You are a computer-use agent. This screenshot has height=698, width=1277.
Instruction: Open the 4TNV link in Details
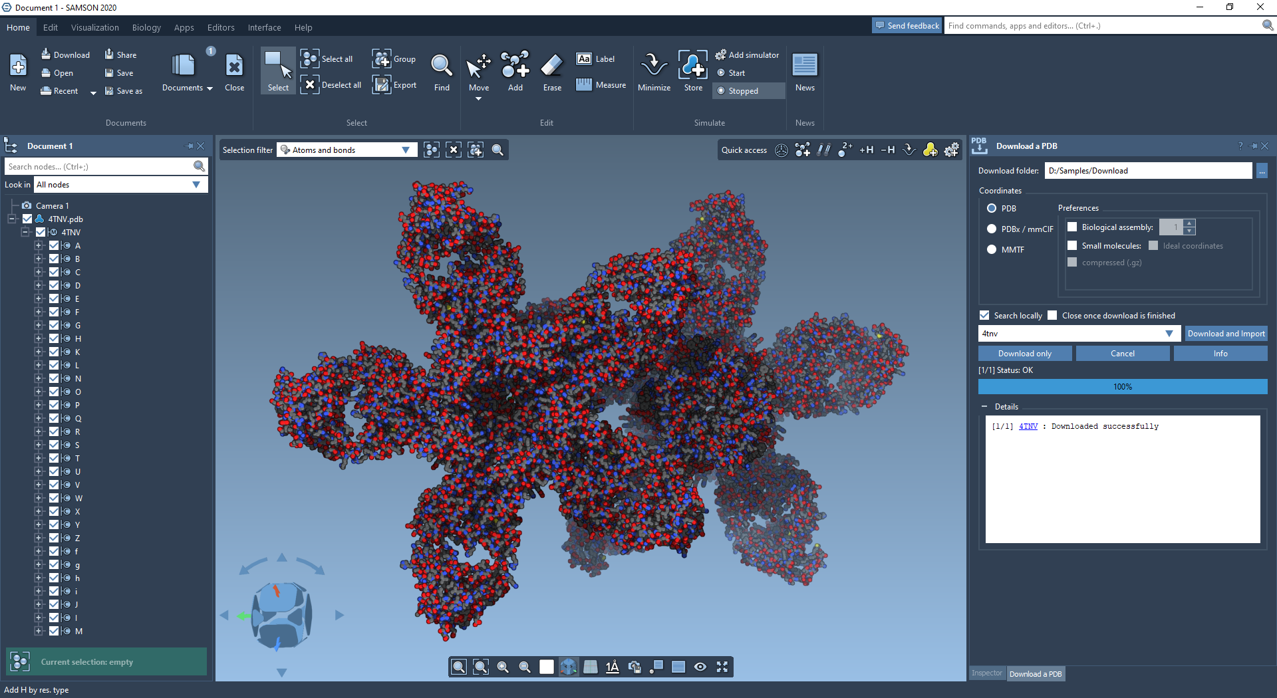click(1028, 427)
